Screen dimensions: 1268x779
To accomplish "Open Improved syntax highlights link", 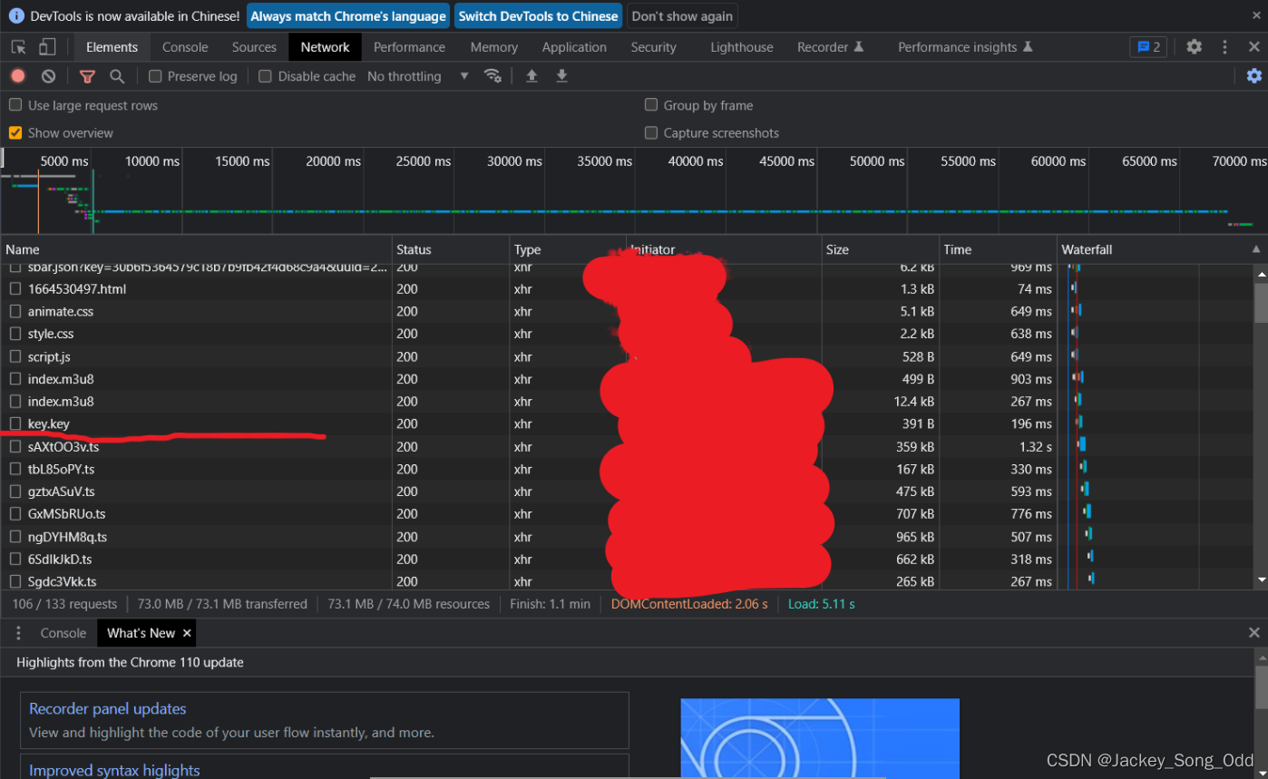I will click(114, 770).
